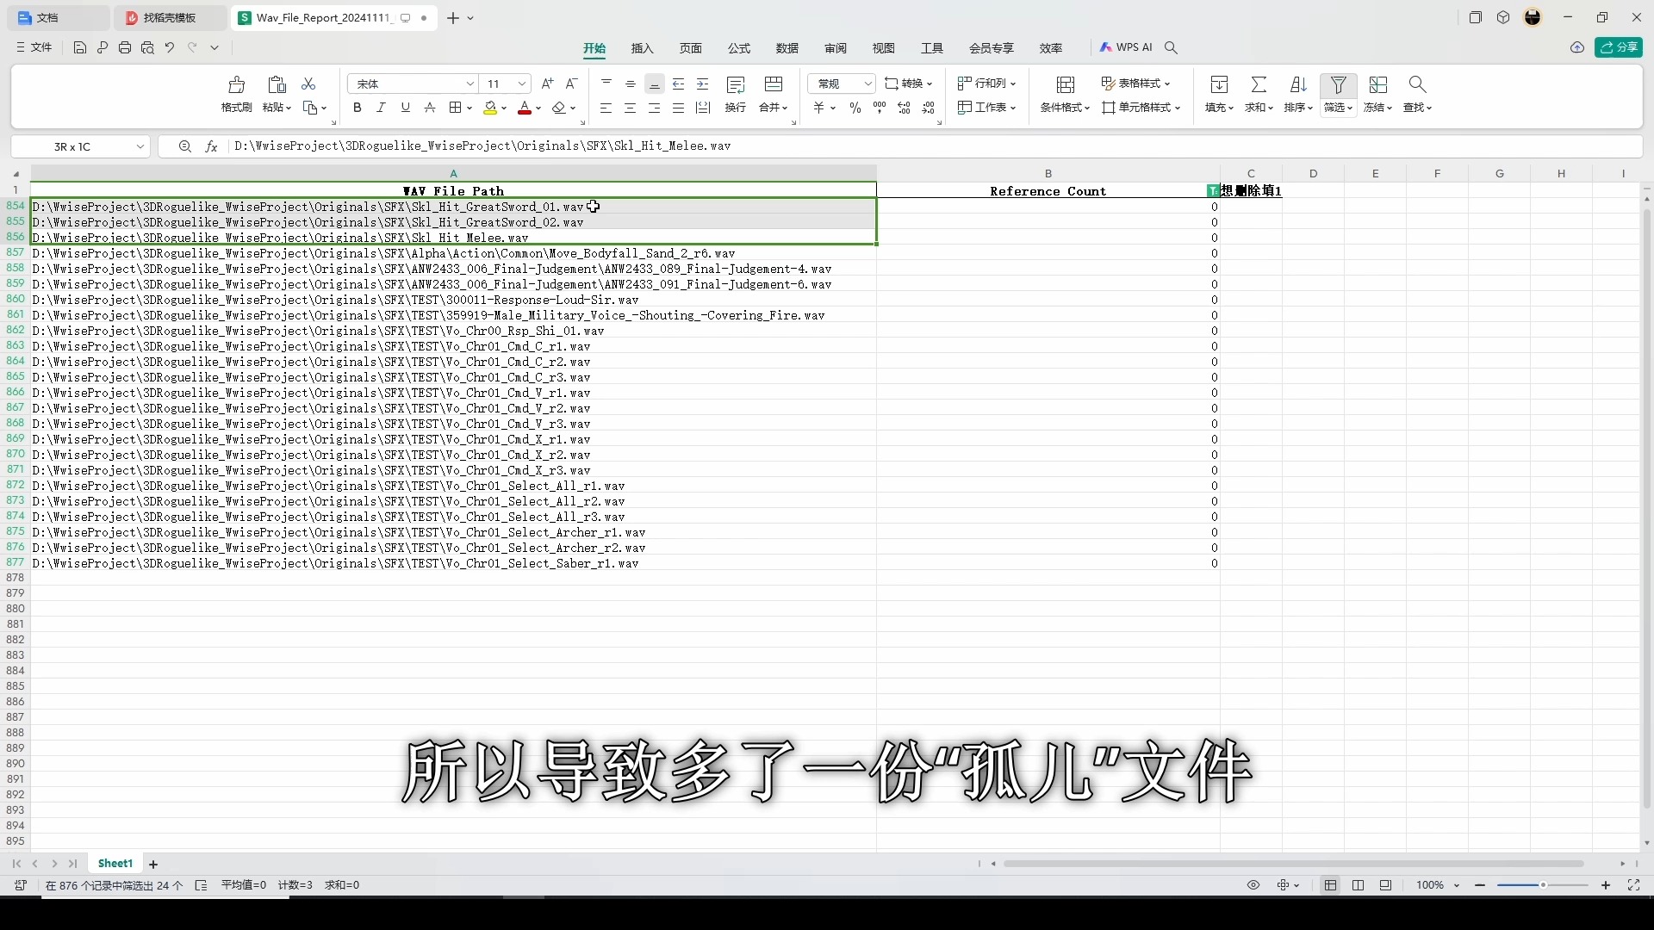Select the Sheet1 tab
The width and height of the screenshot is (1654, 930).
(115, 864)
